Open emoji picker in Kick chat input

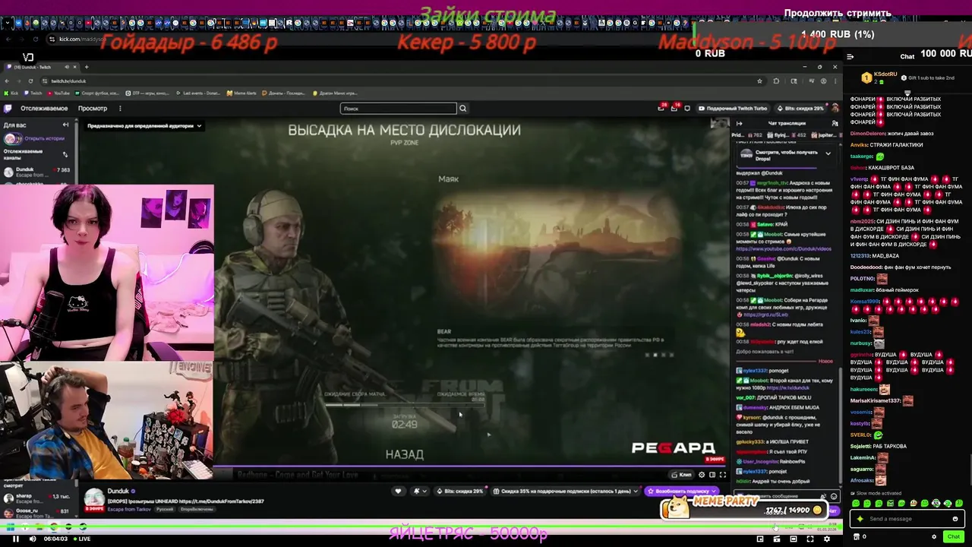(x=955, y=519)
